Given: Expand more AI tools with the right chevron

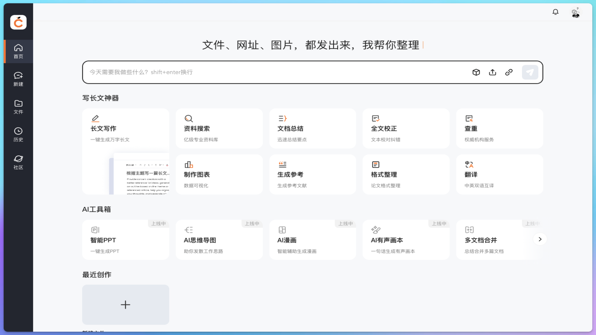Looking at the screenshot, I should tap(540, 239).
